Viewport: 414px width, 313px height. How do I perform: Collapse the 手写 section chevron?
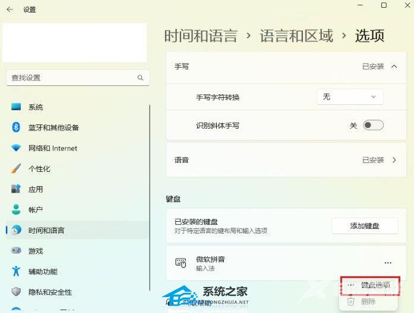coord(394,66)
